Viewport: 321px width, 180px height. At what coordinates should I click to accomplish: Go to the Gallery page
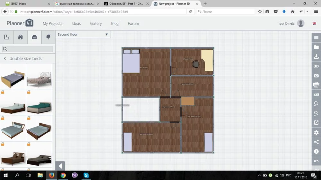tap(96, 23)
